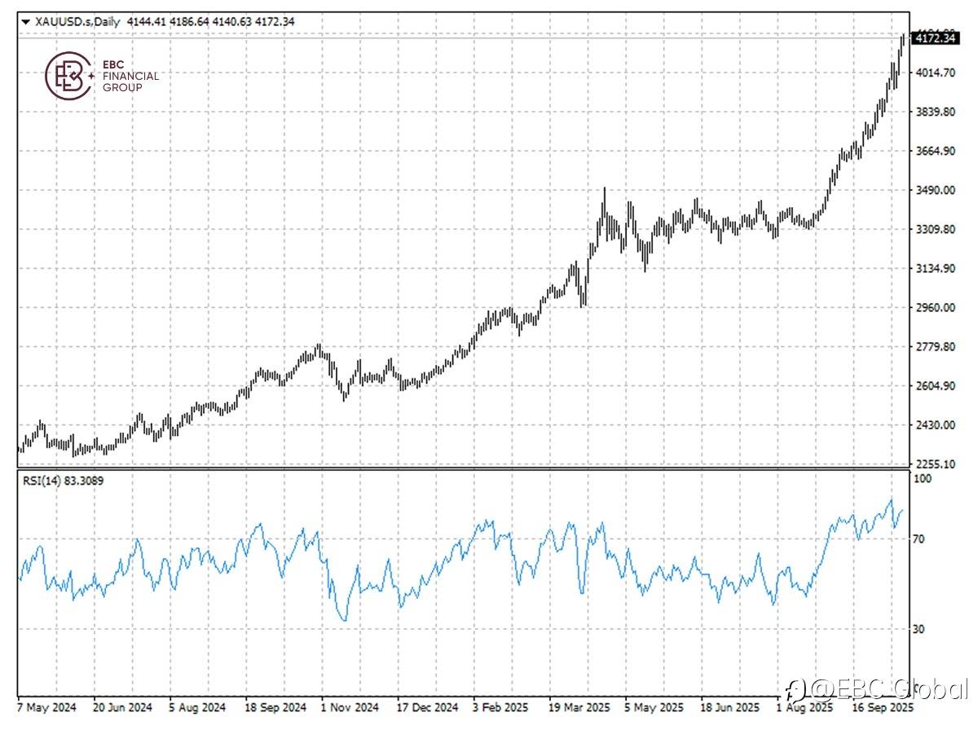
Task: Click the low price value 4140.63
Action: pos(232,20)
